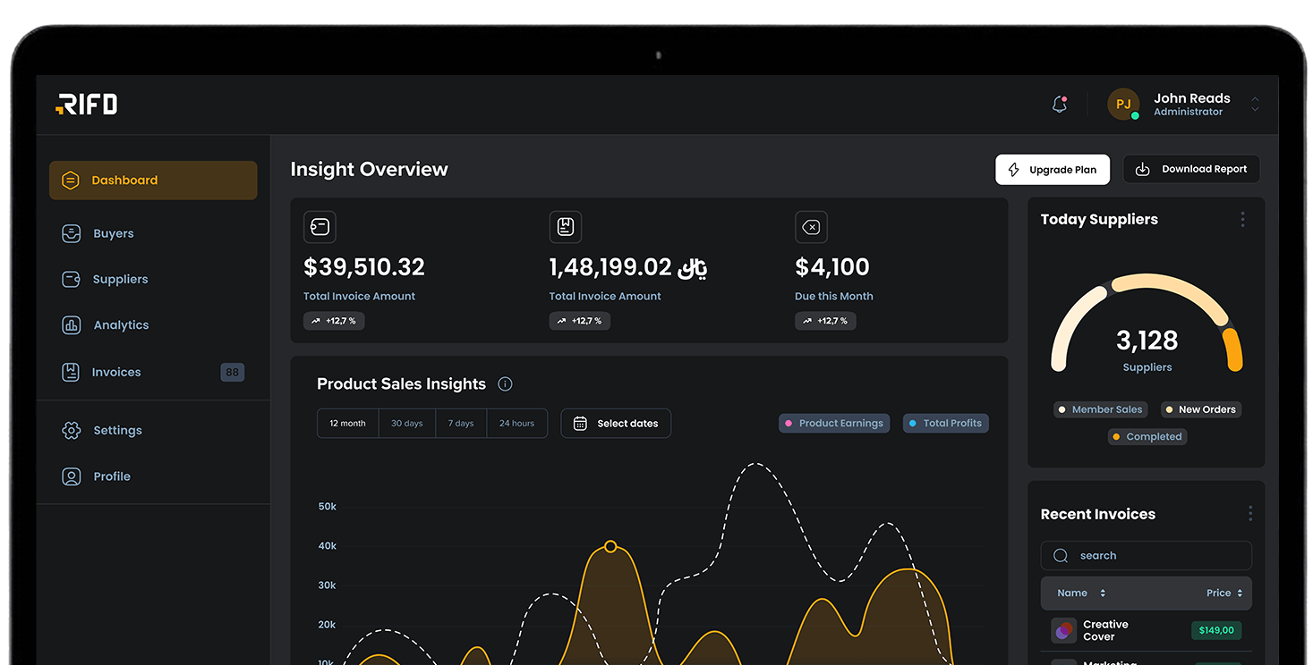The height and width of the screenshot is (665, 1313).
Task: Click the info icon beside Product Sales Insights
Action: point(505,384)
